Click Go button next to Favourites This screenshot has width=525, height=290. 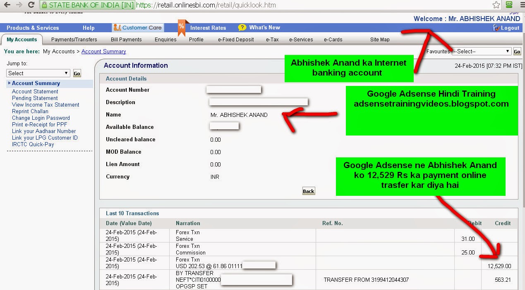[517, 52]
